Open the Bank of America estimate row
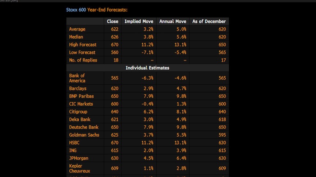The height and width of the screenshot is (177, 316). (77, 78)
